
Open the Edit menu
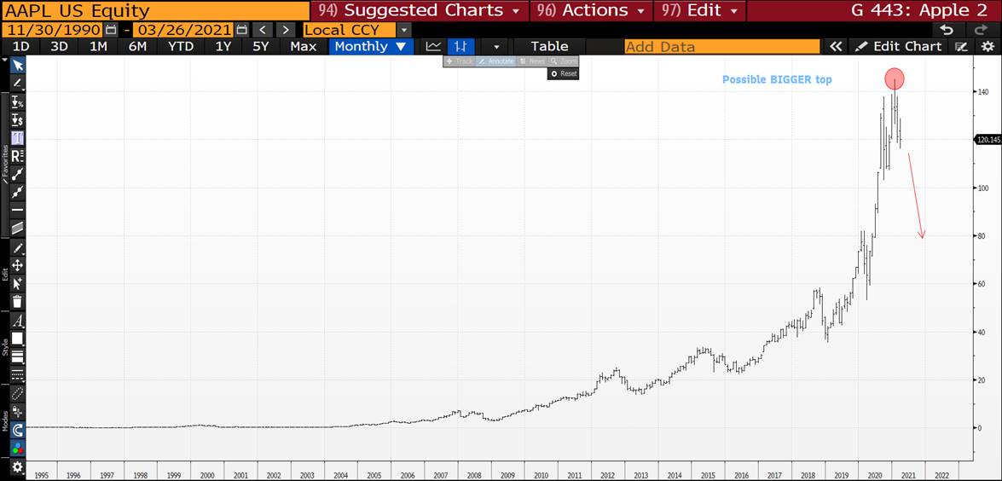699,10
